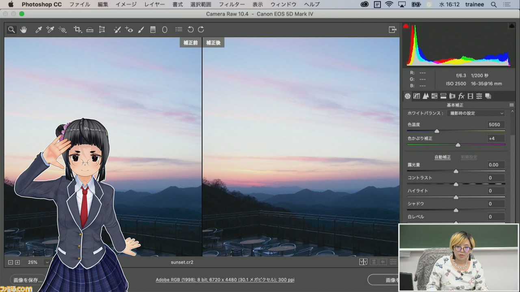Select the Transform tool

click(102, 30)
